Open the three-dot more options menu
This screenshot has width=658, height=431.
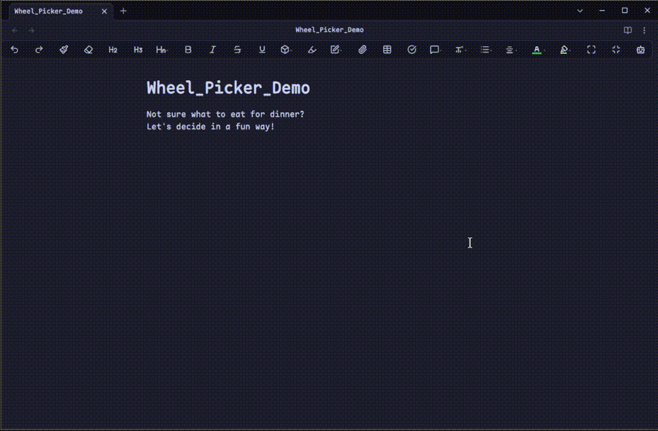tap(645, 30)
